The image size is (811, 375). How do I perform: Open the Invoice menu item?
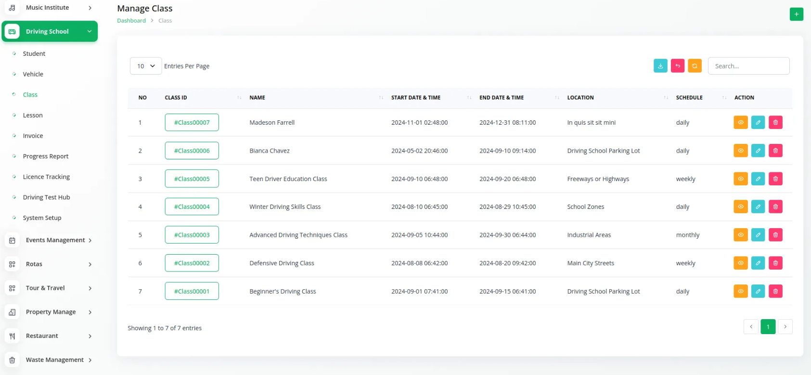(x=33, y=136)
